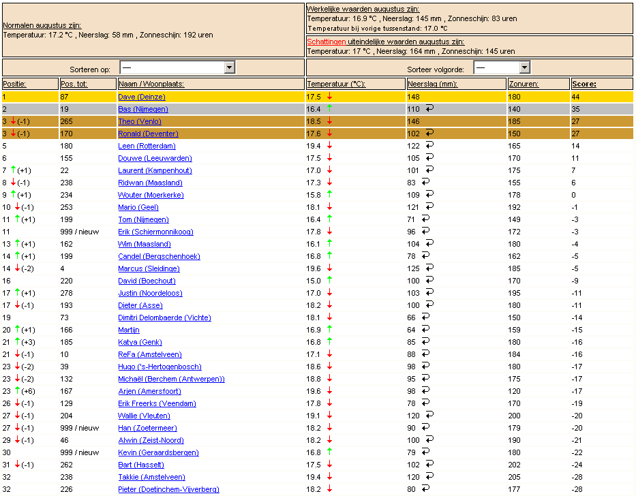Open the Dave (Deinze) profile link
Image resolution: width=636 pixels, height=496 pixels.
142,97
